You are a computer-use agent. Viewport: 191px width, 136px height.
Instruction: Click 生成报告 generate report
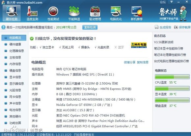click(163, 27)
